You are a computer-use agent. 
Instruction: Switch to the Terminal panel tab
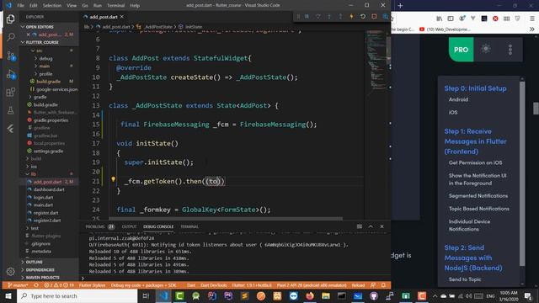point(189,226)
